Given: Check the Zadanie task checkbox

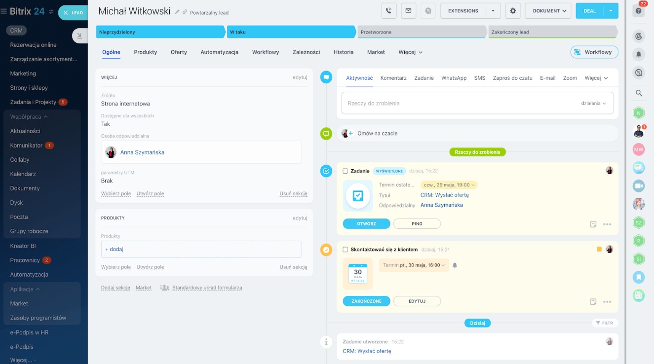Looking at the screenshot, I should pos(346,171).
